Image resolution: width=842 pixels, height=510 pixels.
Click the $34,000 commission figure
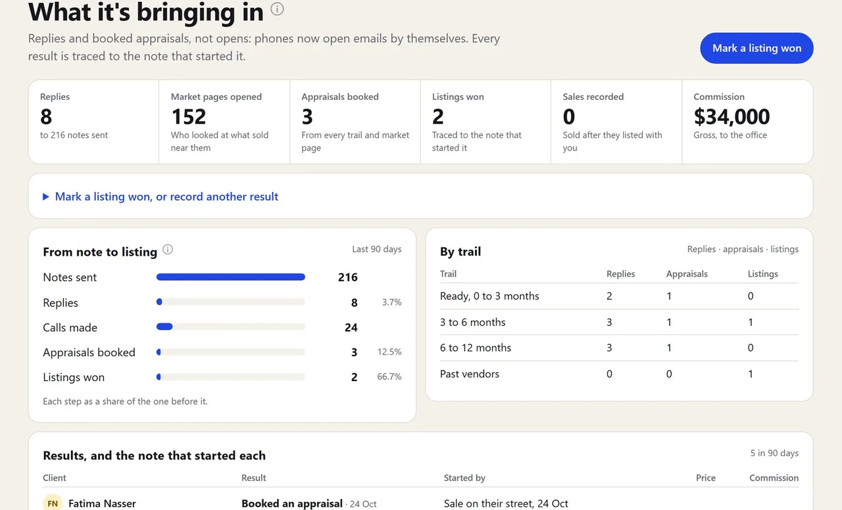(x=731, y=116)
